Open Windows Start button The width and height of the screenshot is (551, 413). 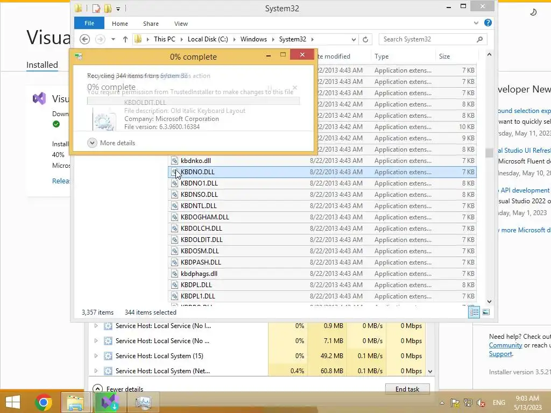(x=13, y=402)
